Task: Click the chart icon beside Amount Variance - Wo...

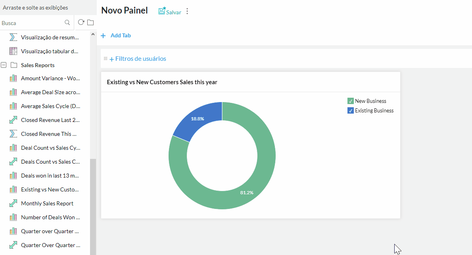Action: 13,78
